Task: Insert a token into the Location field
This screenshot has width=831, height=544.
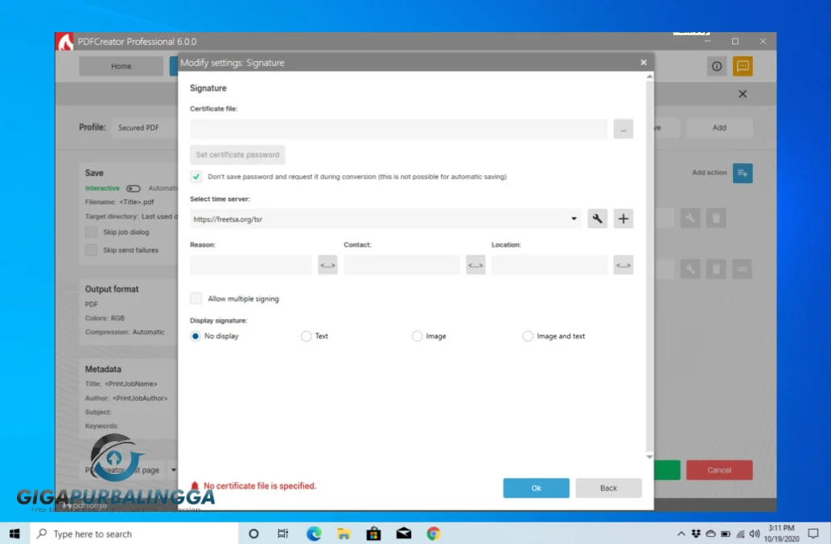Action: (623, 264)
